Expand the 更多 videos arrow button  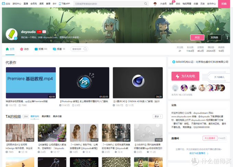[x=158, y=117]
